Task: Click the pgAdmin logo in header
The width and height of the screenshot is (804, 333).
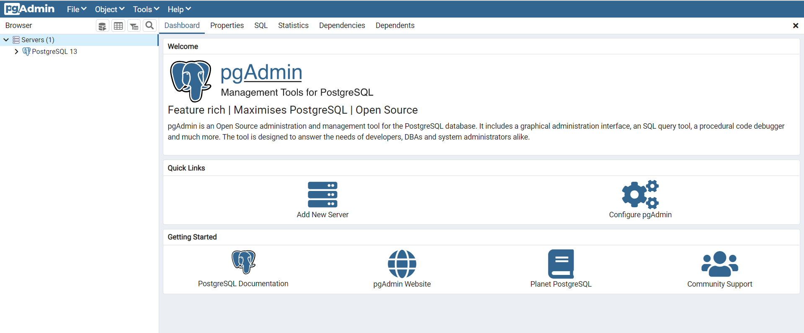Action: (29, 9)
